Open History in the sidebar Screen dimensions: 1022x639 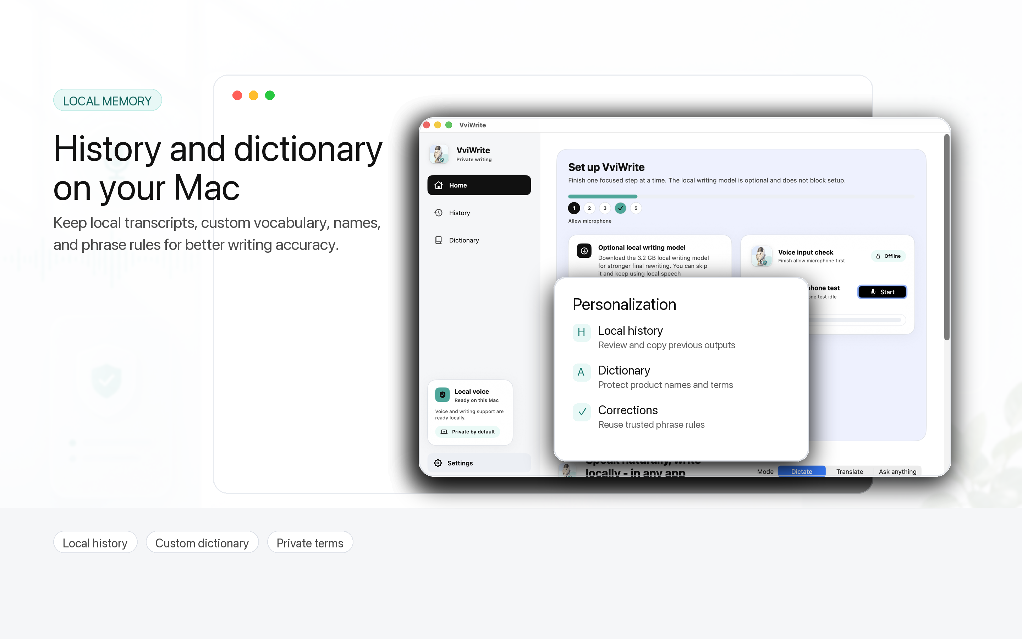[x=478, y=213]
